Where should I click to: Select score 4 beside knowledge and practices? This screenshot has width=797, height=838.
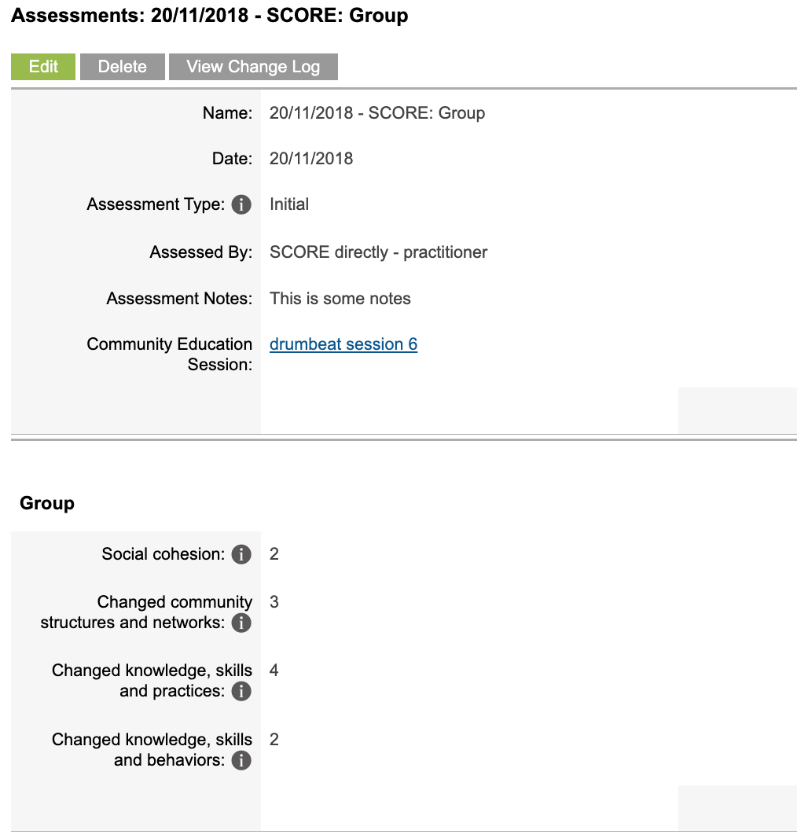(274, 671)
